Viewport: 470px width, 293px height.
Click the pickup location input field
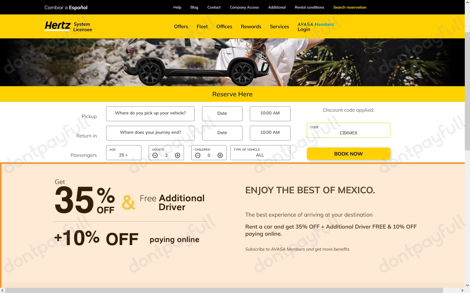coord(150,114)
